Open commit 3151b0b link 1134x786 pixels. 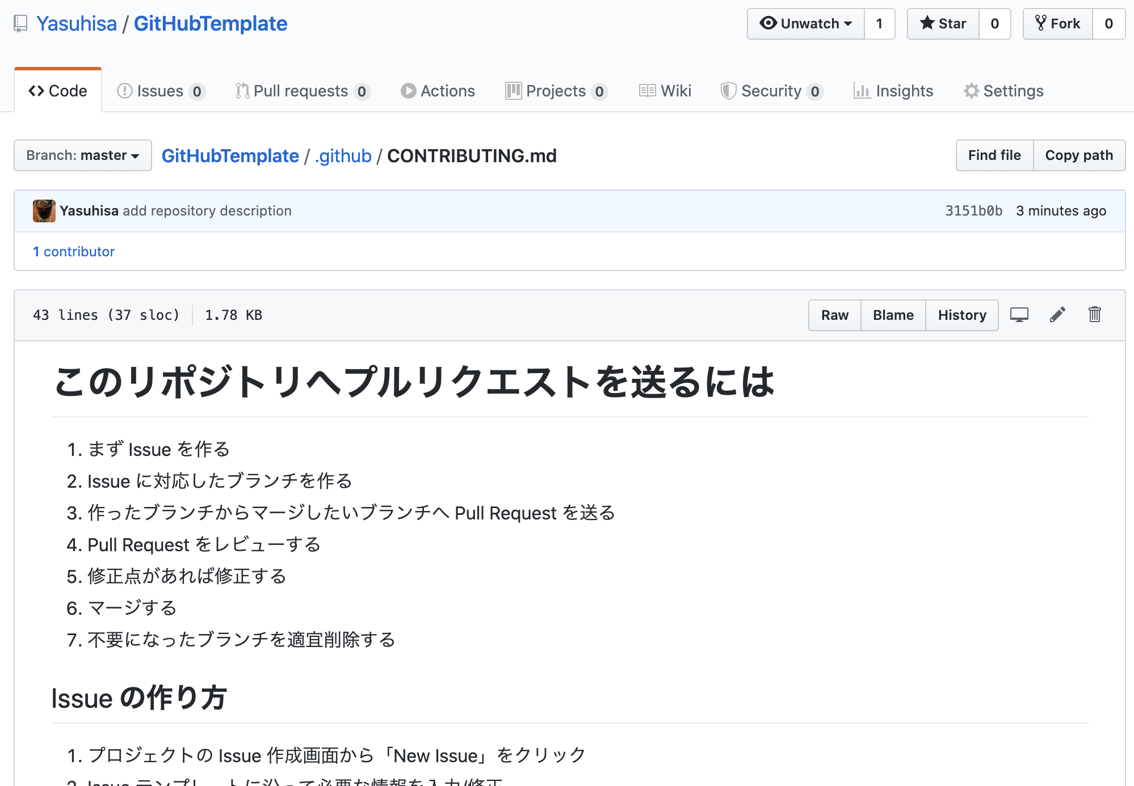(973, 211)
